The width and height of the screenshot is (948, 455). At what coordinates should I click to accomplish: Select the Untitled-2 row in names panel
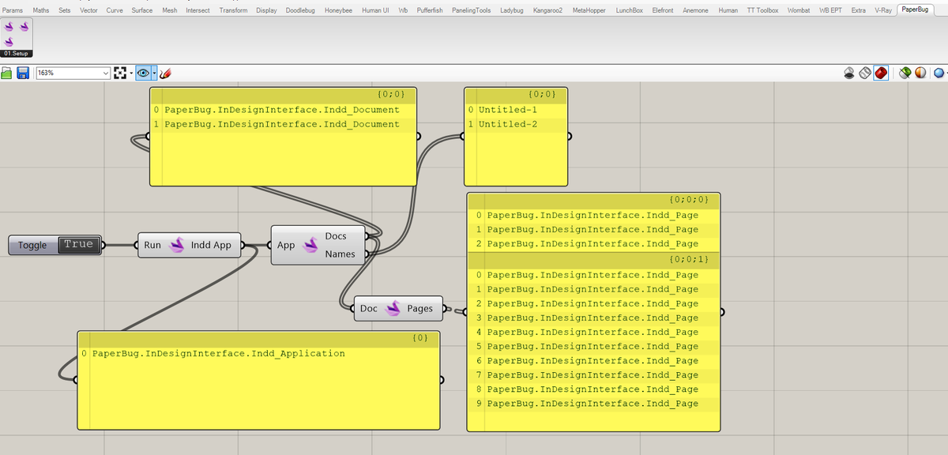515,124
